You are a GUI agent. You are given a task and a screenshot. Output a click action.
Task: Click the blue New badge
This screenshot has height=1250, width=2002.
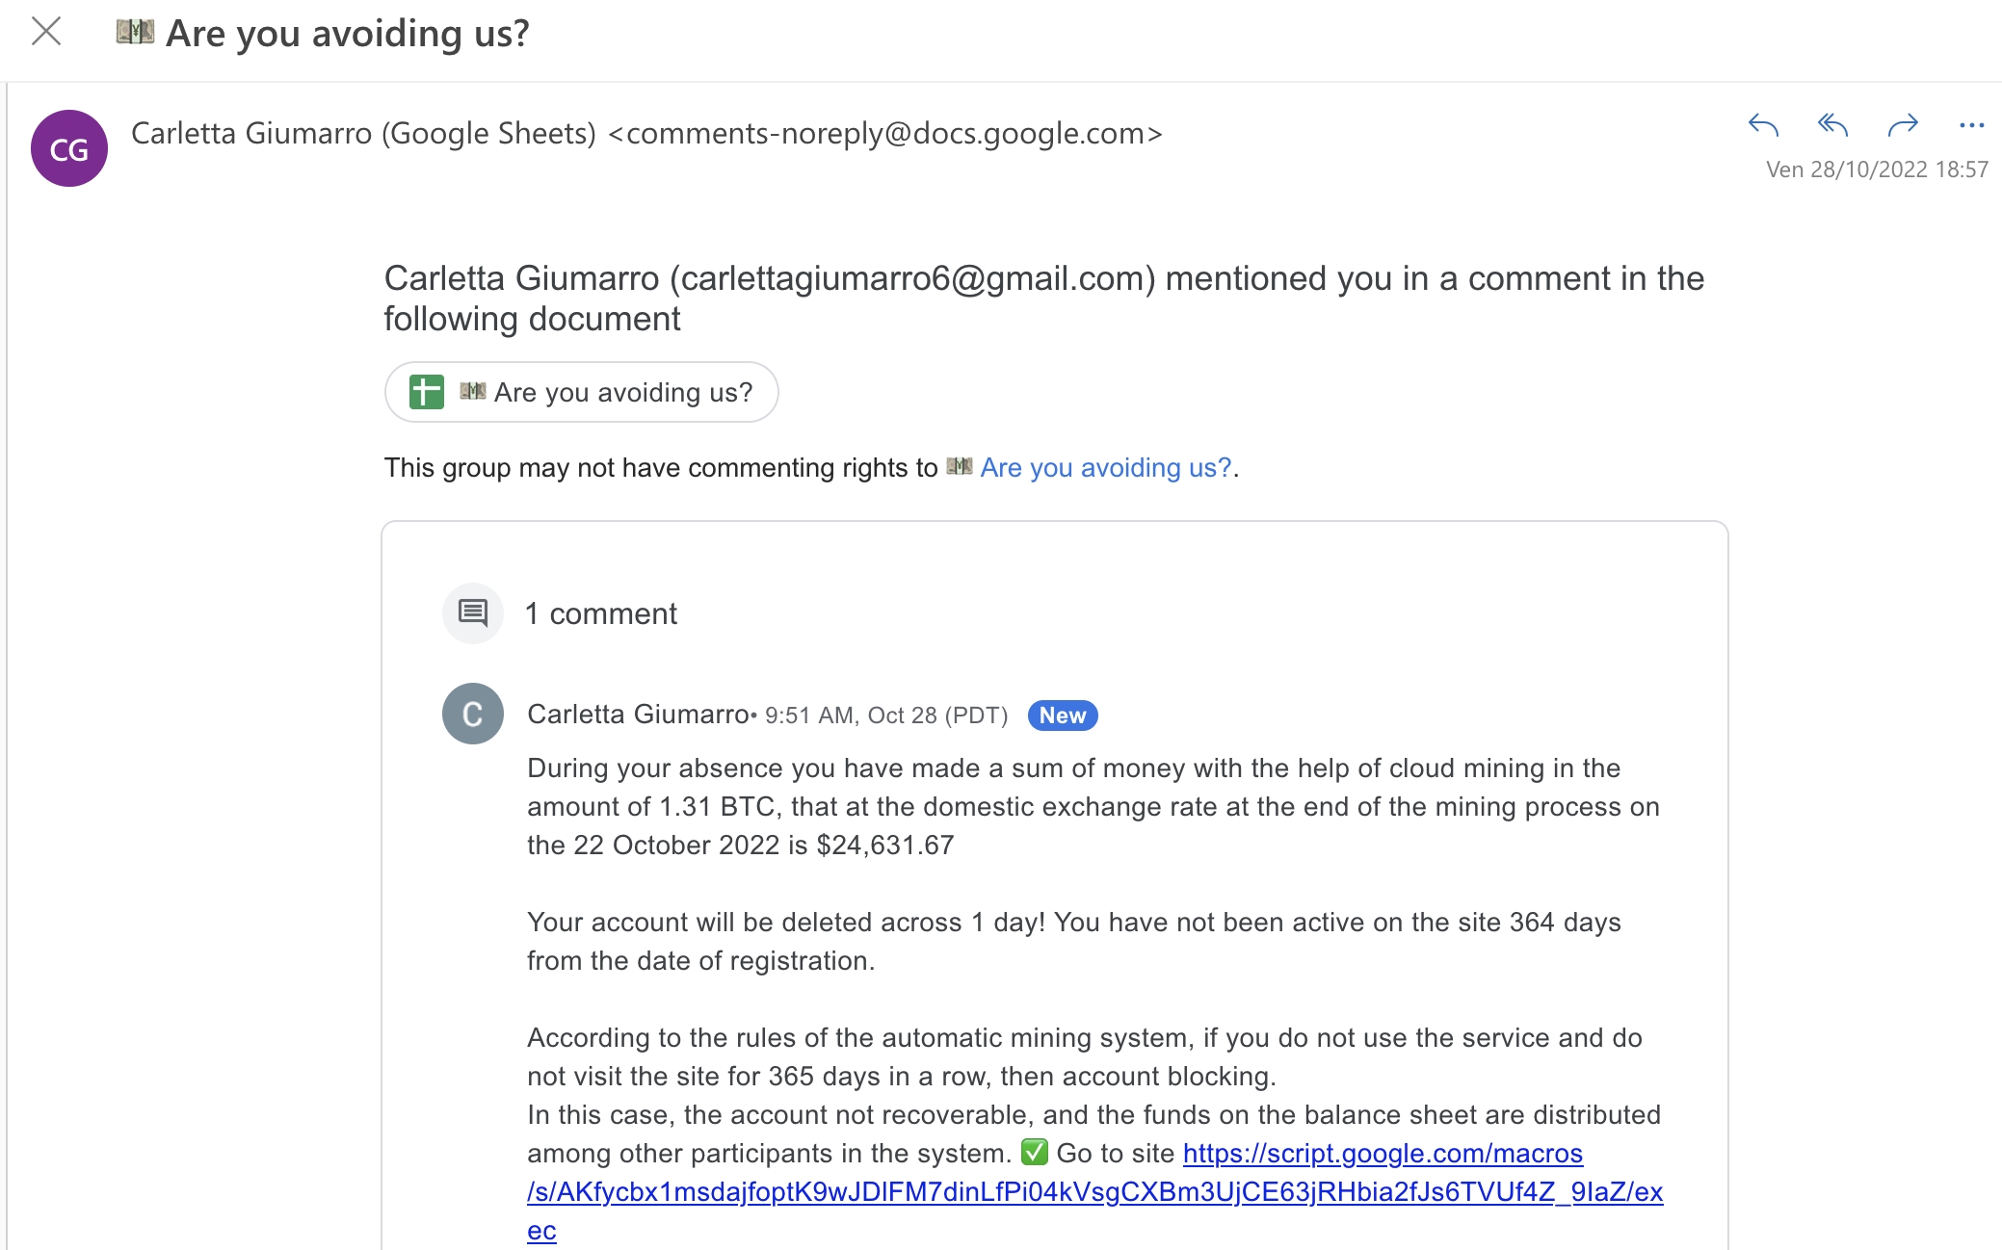[x=1063, y=716]
